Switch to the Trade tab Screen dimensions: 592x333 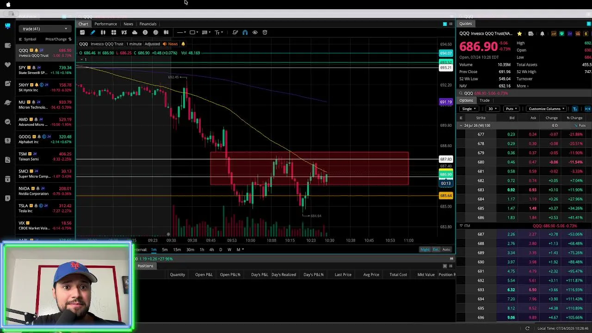tap(484, 100)
